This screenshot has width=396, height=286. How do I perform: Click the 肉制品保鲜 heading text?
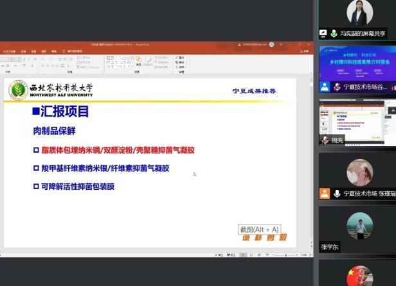tap(54, 131)
